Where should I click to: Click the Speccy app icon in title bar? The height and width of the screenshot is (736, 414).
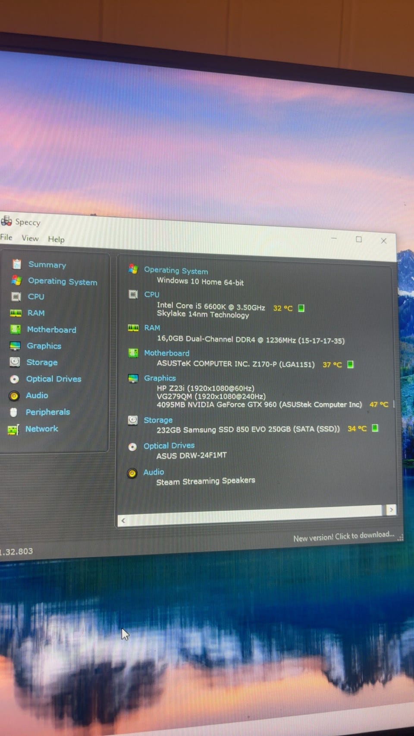coord(6,221)
